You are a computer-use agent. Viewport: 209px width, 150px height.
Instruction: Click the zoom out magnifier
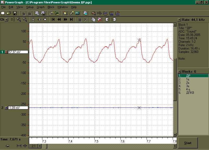click(25, 20)
